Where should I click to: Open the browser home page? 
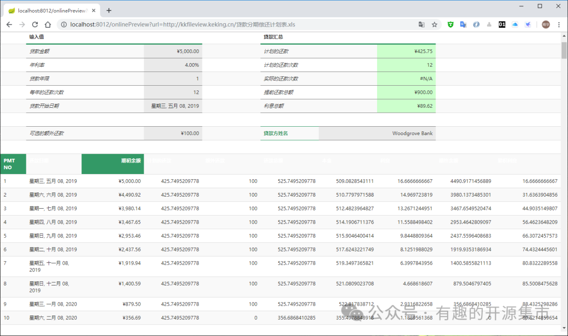coord(48,25)
